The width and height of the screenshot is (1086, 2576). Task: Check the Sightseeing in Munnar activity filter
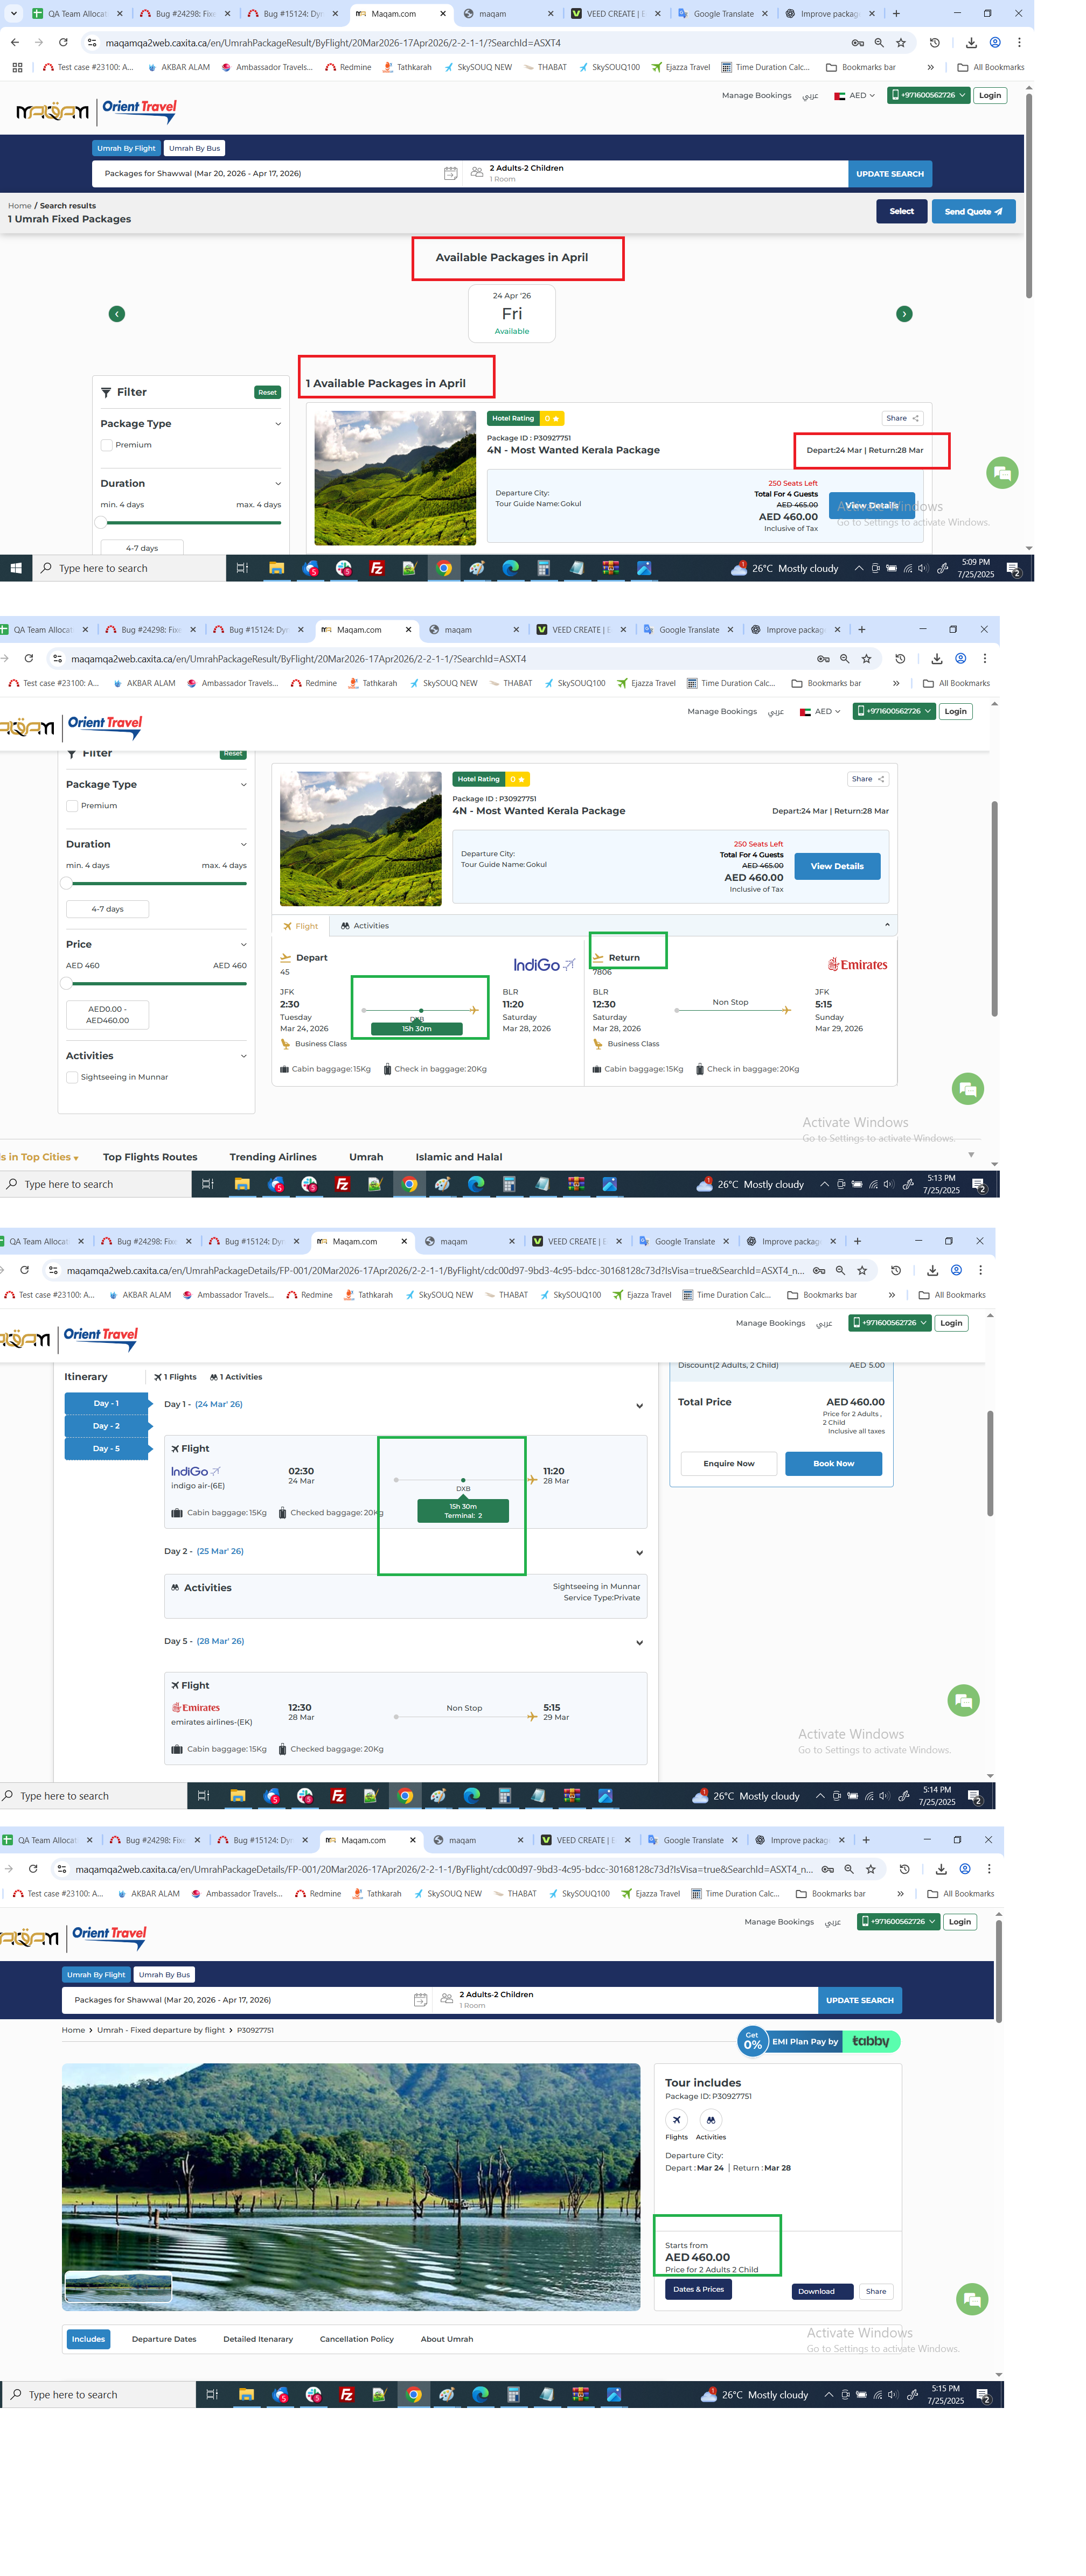(x=72, y=1077)
